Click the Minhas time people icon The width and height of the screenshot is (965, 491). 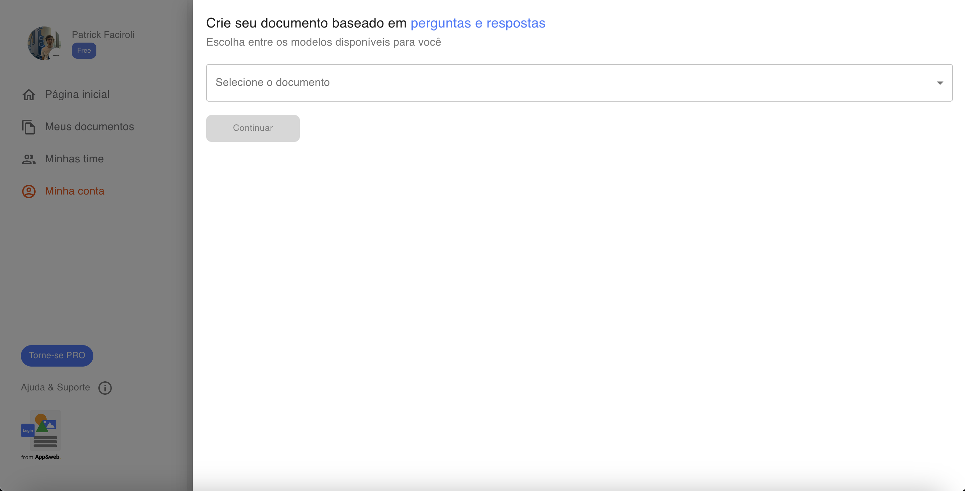tap(29, 159)
